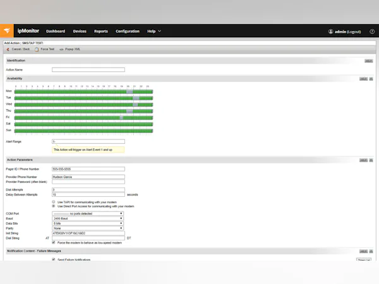Expand the Help menu chevron
The height and width of the screenshot is (284, 379).
click(x=160, y=31)
